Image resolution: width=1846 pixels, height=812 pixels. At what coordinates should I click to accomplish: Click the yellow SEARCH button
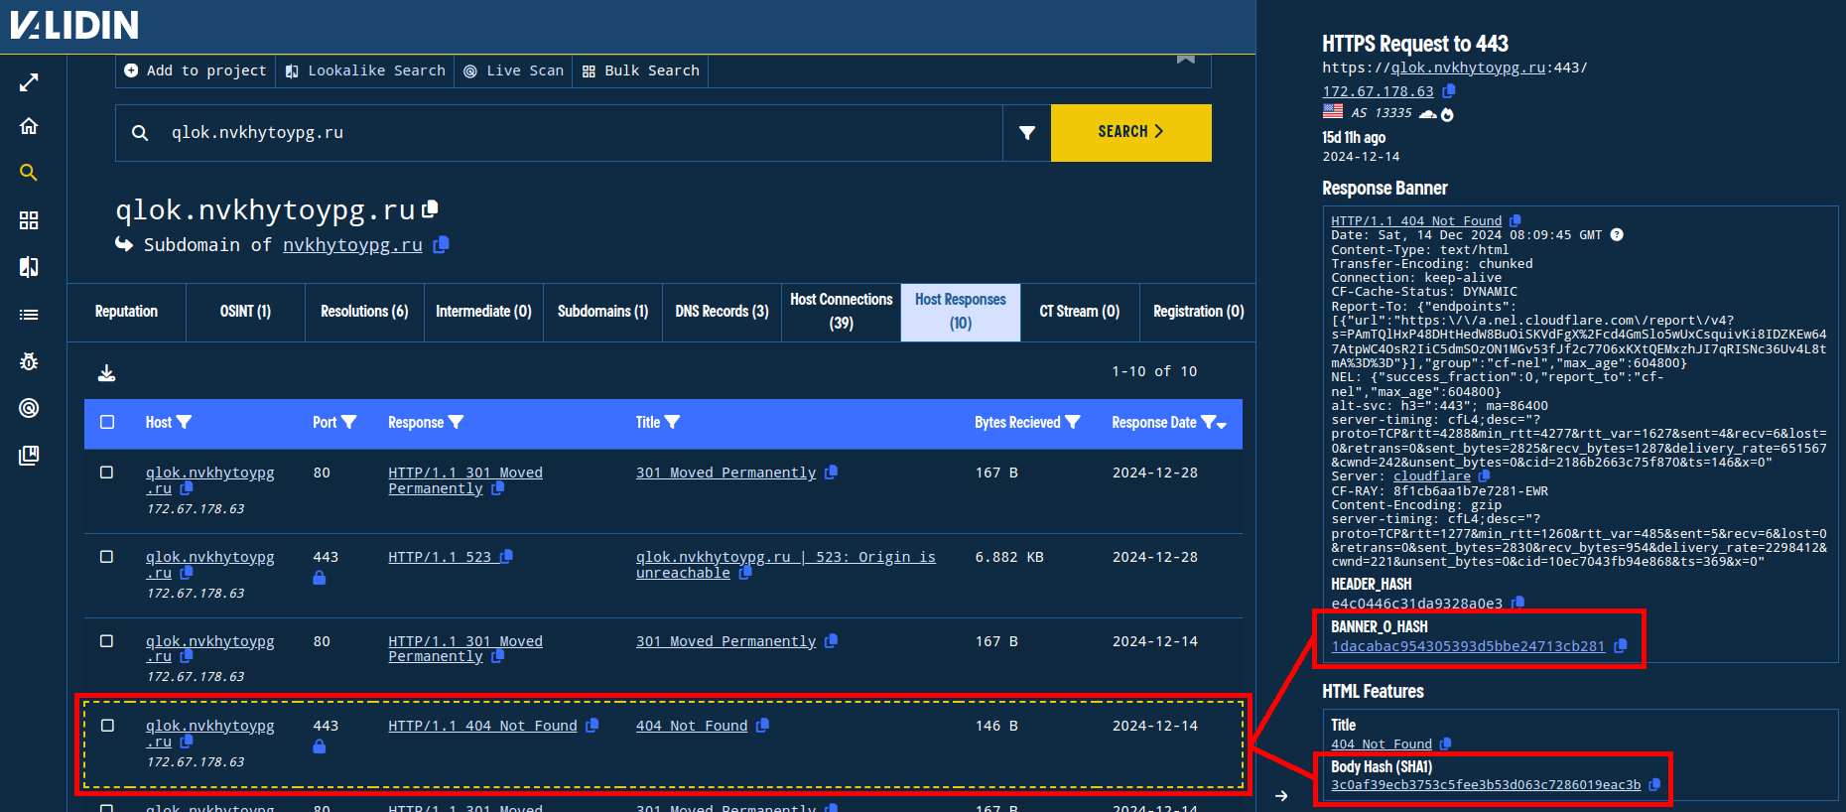pos(1131,133)
